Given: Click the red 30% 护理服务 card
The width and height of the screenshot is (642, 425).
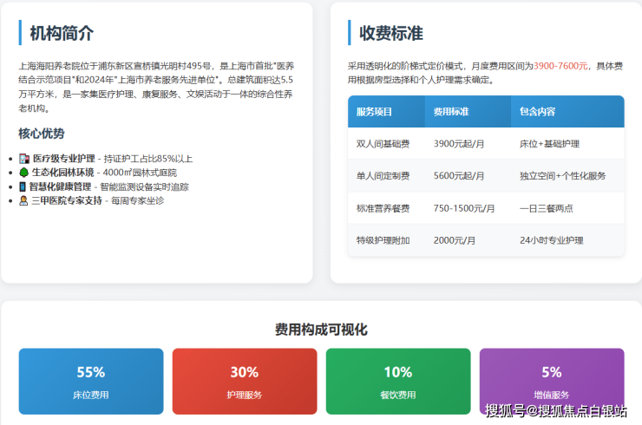Looking at the screenshot, I should 244,382.
